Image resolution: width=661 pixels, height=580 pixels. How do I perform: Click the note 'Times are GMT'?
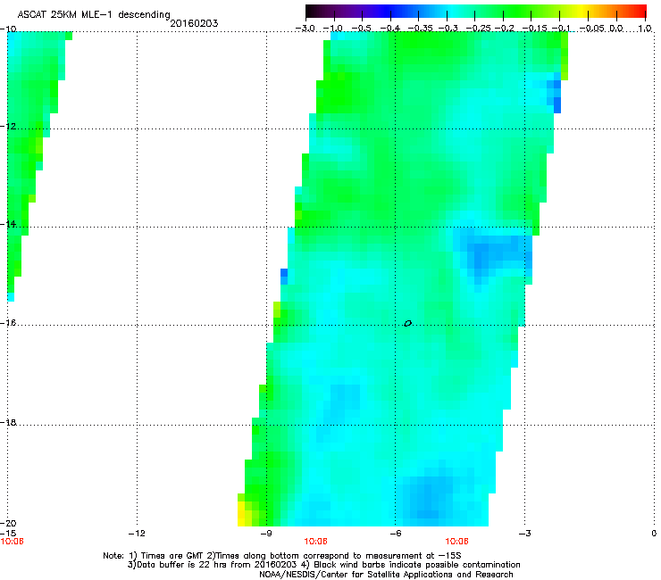click(171, 556)
